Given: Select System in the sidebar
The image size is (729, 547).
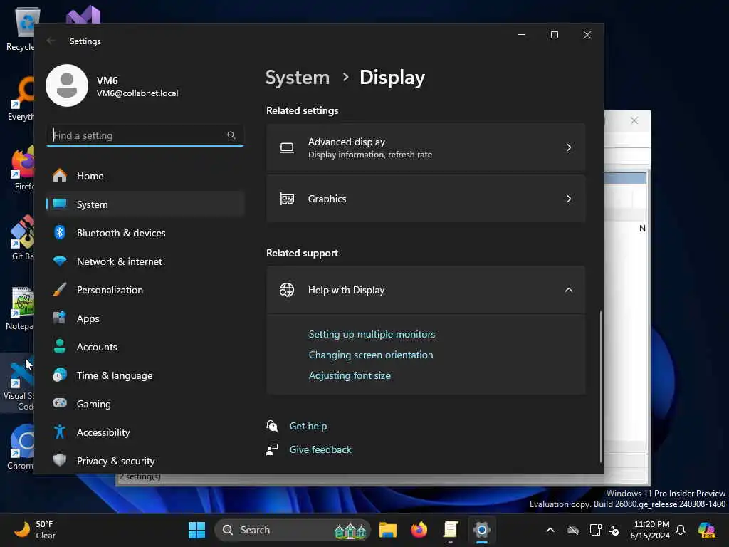Looking at the screenshot, I should (x=145, y=204).
